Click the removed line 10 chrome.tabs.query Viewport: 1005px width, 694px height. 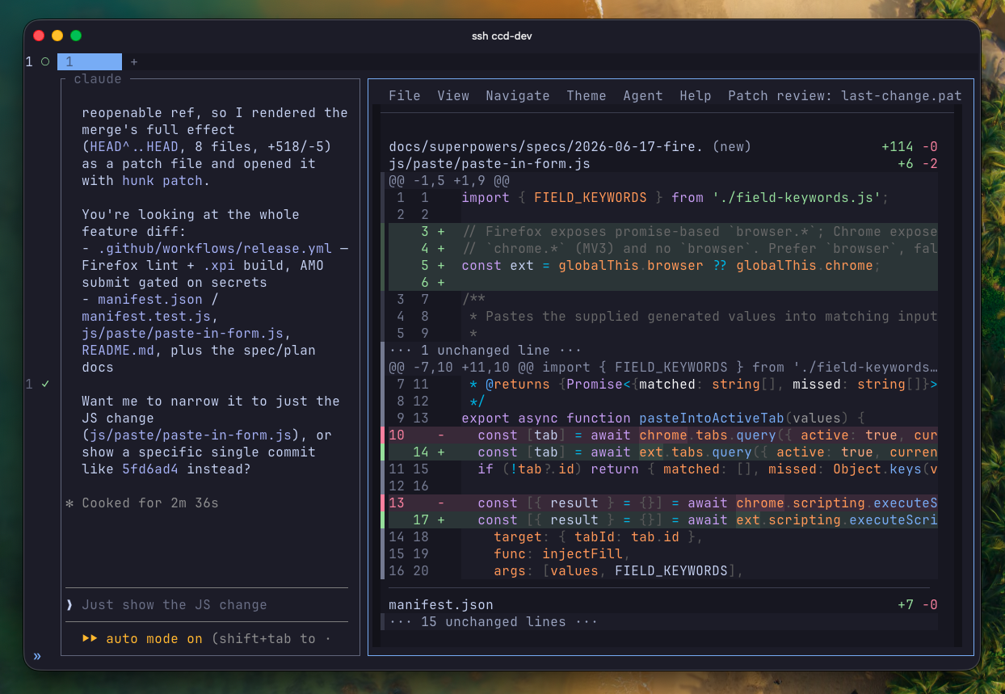[659, 435]
